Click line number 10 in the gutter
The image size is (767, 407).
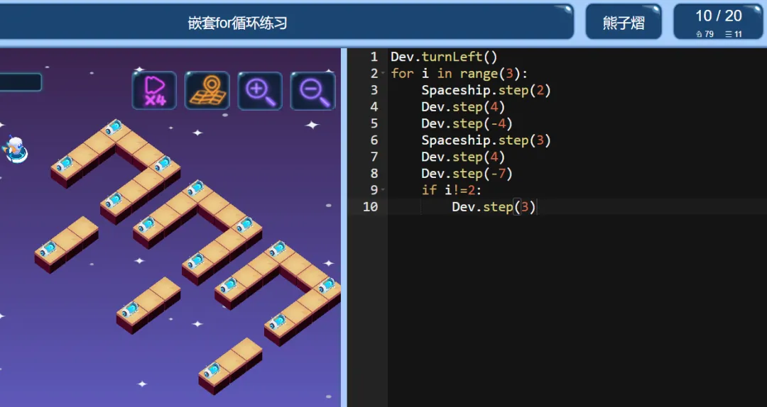[370, 206]
